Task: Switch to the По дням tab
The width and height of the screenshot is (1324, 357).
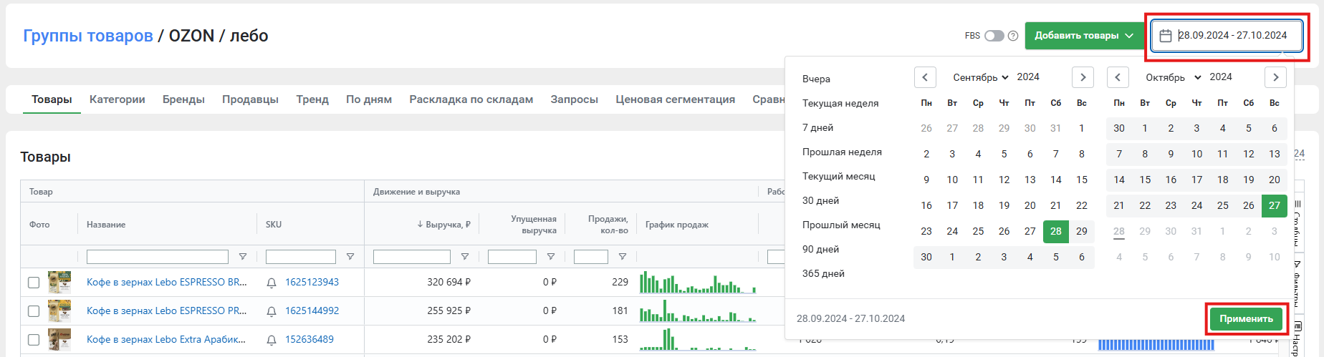Action: coord(369,99)
